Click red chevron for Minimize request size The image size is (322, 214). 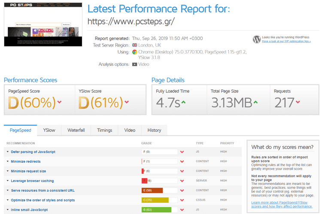pos(182,171)
